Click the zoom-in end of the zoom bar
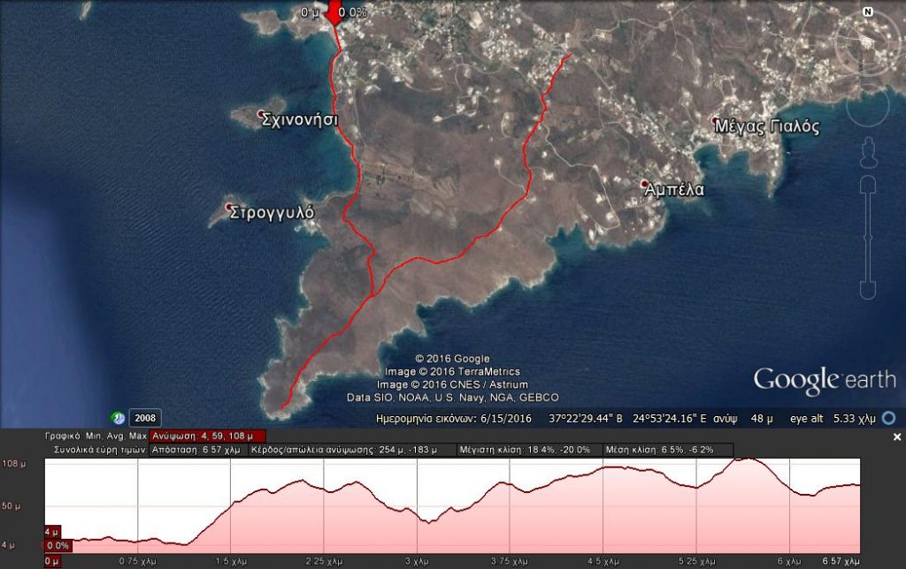Image resolution: width=906 pixels, height=569 pixels. (868, 185)
